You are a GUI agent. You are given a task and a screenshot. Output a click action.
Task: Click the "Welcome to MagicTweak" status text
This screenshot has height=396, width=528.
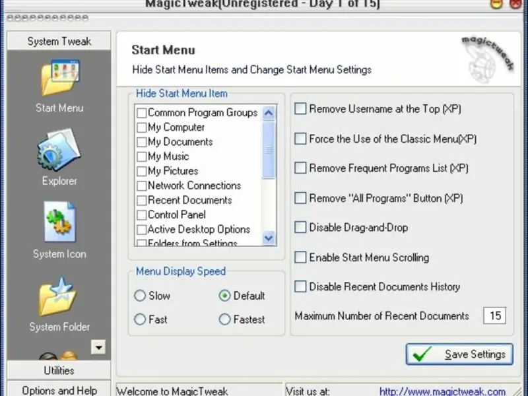pos(172,391)
